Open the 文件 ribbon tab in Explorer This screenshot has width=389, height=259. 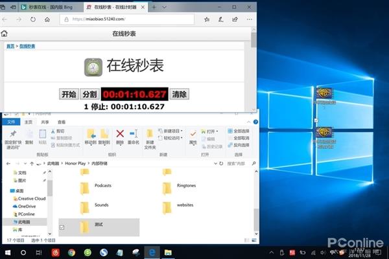coord(11,122)
